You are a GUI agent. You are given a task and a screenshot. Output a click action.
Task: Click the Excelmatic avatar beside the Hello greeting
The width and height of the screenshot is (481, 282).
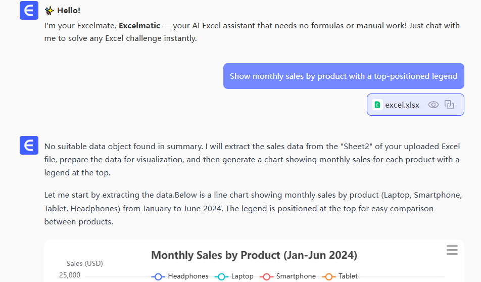(x=29, y=11)
